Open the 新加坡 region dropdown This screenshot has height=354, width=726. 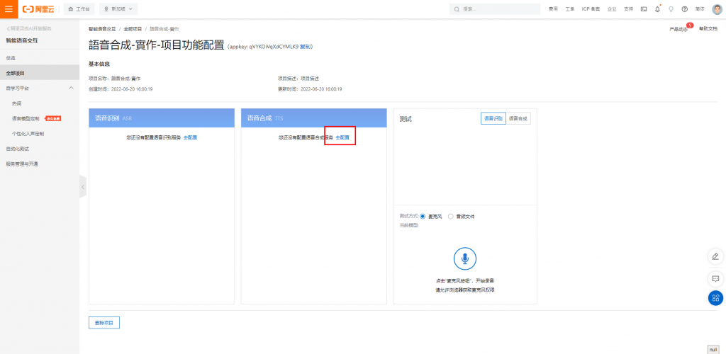(x=118, y=8)
